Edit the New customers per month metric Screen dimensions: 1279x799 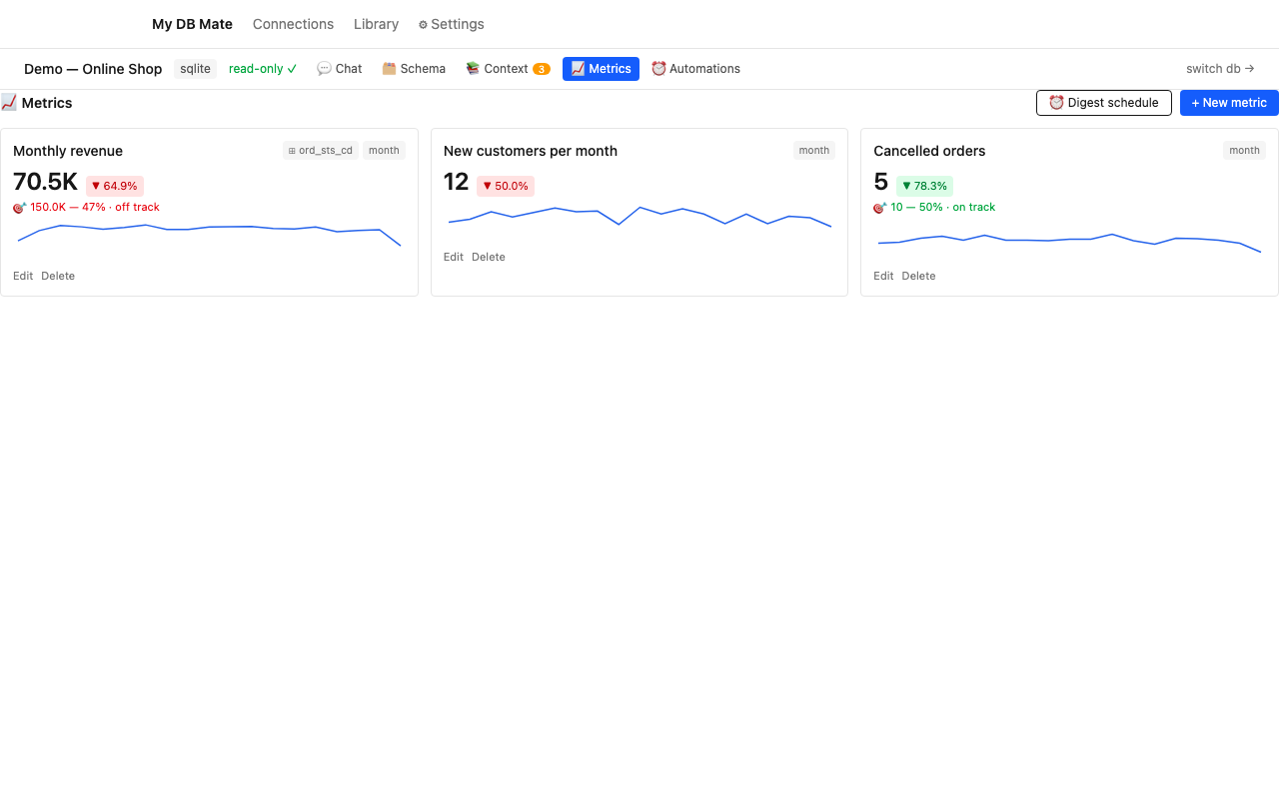pyautogui.click(x=454, y=257)
